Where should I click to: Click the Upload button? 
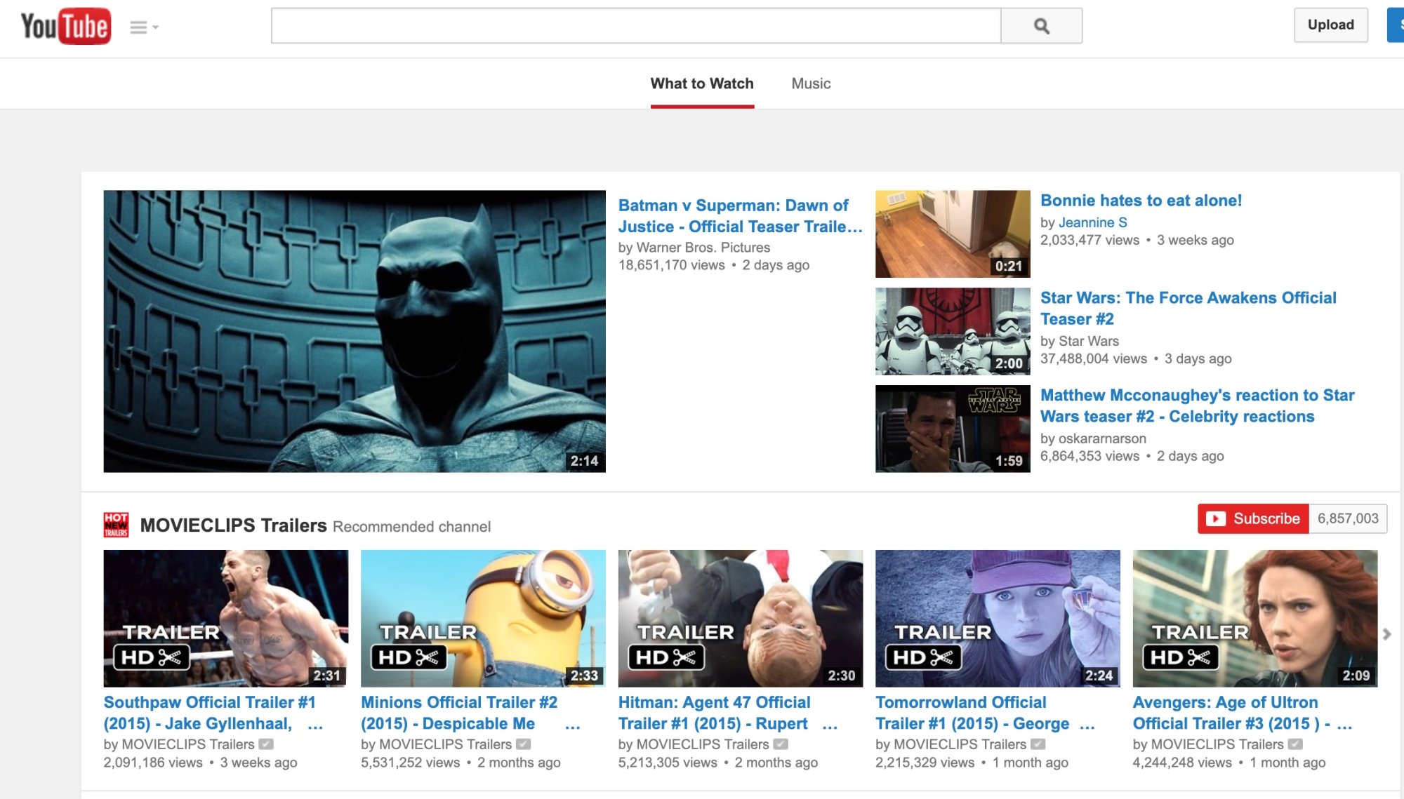click(x=1330, y=25)
